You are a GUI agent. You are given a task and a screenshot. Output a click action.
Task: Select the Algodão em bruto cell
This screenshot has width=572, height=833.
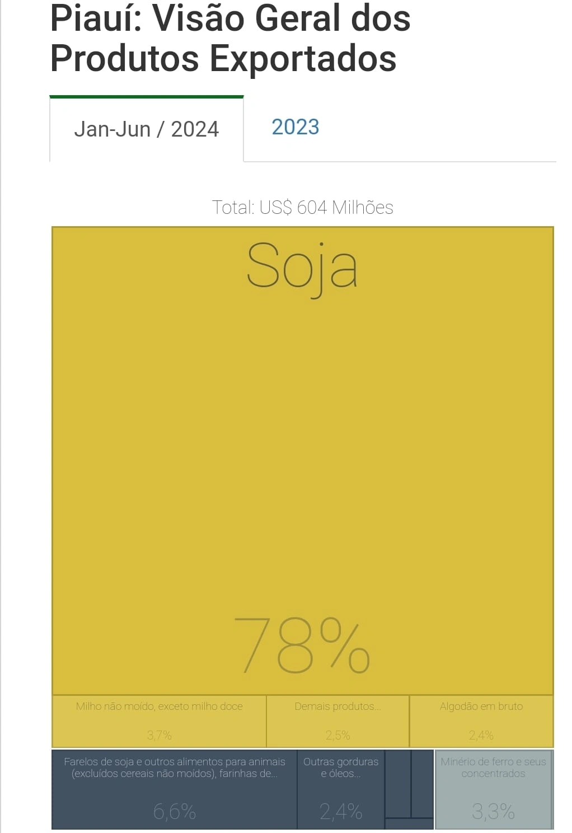click(x=481, y=721)
